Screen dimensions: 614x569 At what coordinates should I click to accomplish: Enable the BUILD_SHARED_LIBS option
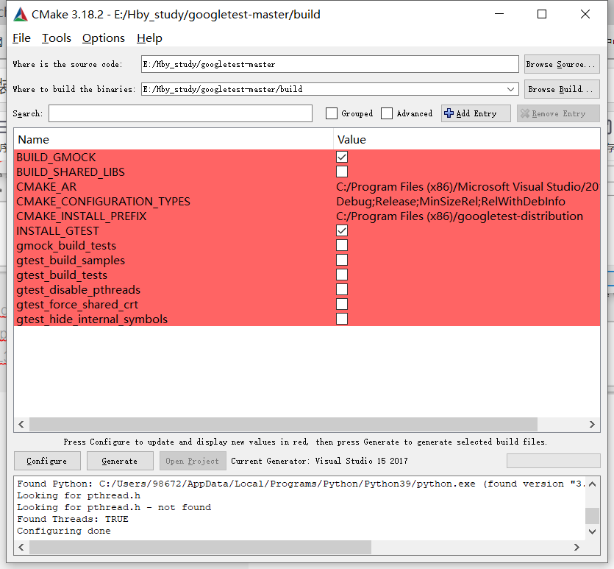(341, 172)
